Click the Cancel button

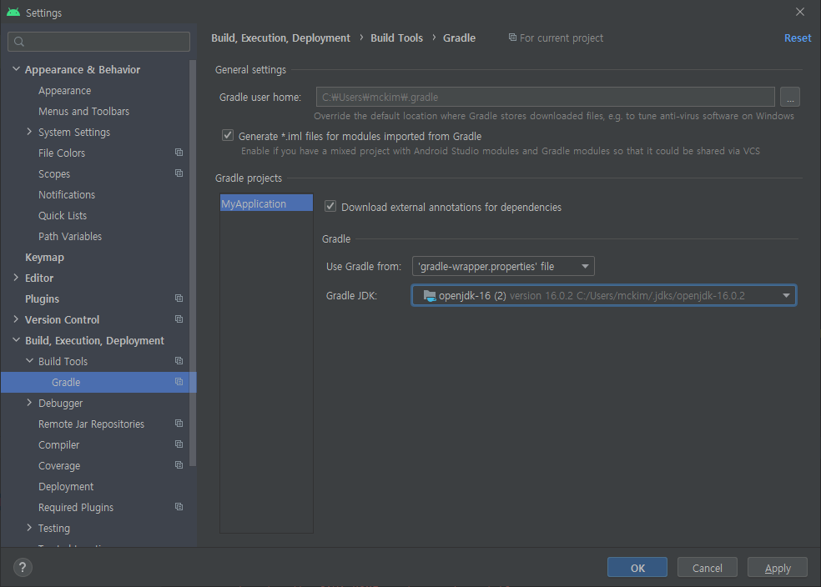pyautogui.click(x=708, y=568)
